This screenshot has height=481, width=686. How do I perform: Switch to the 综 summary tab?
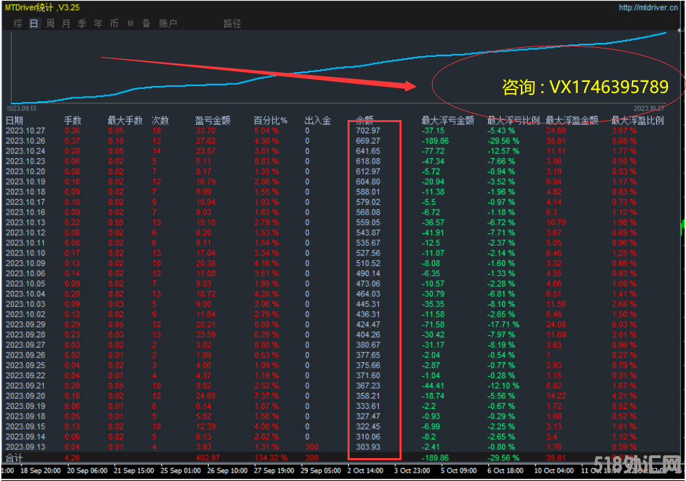(x=18, y=24)
